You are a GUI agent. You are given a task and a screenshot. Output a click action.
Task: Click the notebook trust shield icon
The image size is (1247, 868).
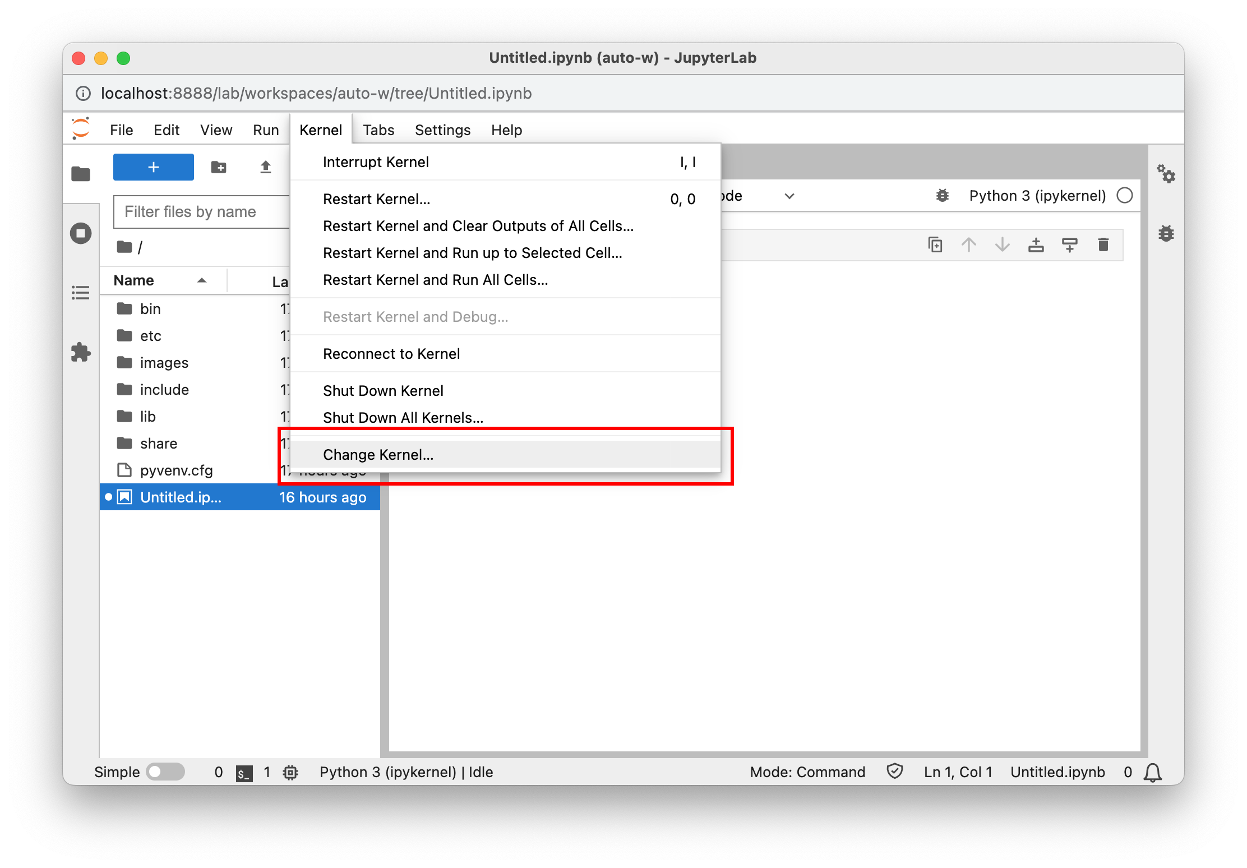click(895, 772)
